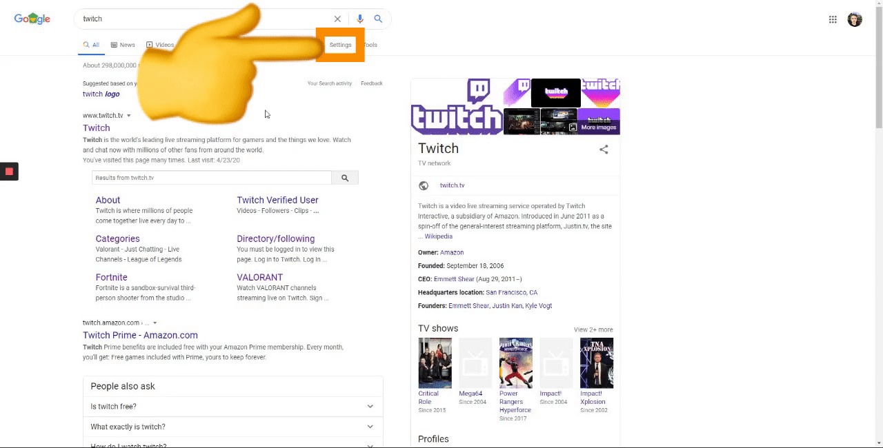Click the voice search microphone icon
883x448 pixels.
click(359, 19)
